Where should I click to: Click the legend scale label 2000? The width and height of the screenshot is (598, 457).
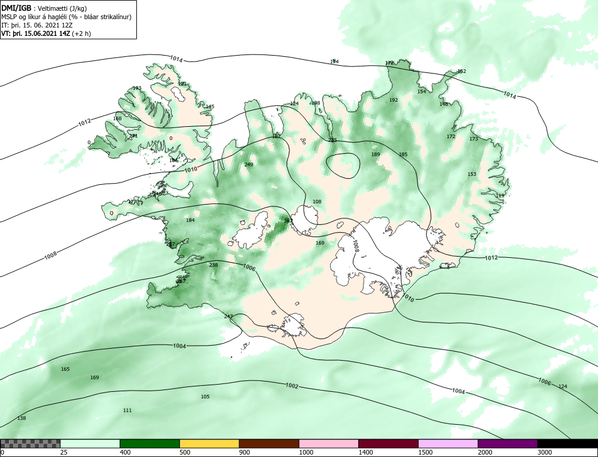[x=485, y=452]
